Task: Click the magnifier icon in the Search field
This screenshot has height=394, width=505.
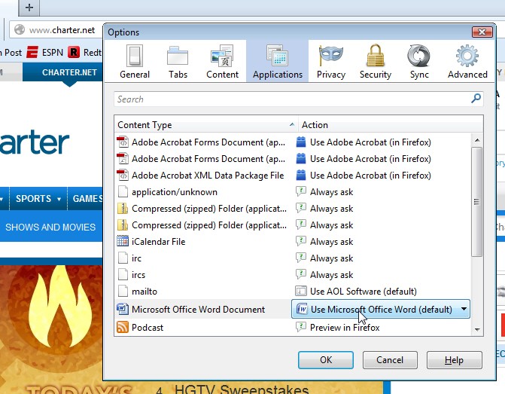Action: [x=476, y=99]
